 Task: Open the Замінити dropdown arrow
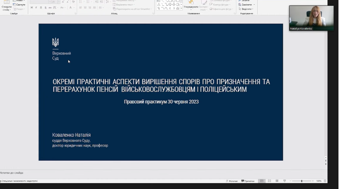(x=254, y=5)
